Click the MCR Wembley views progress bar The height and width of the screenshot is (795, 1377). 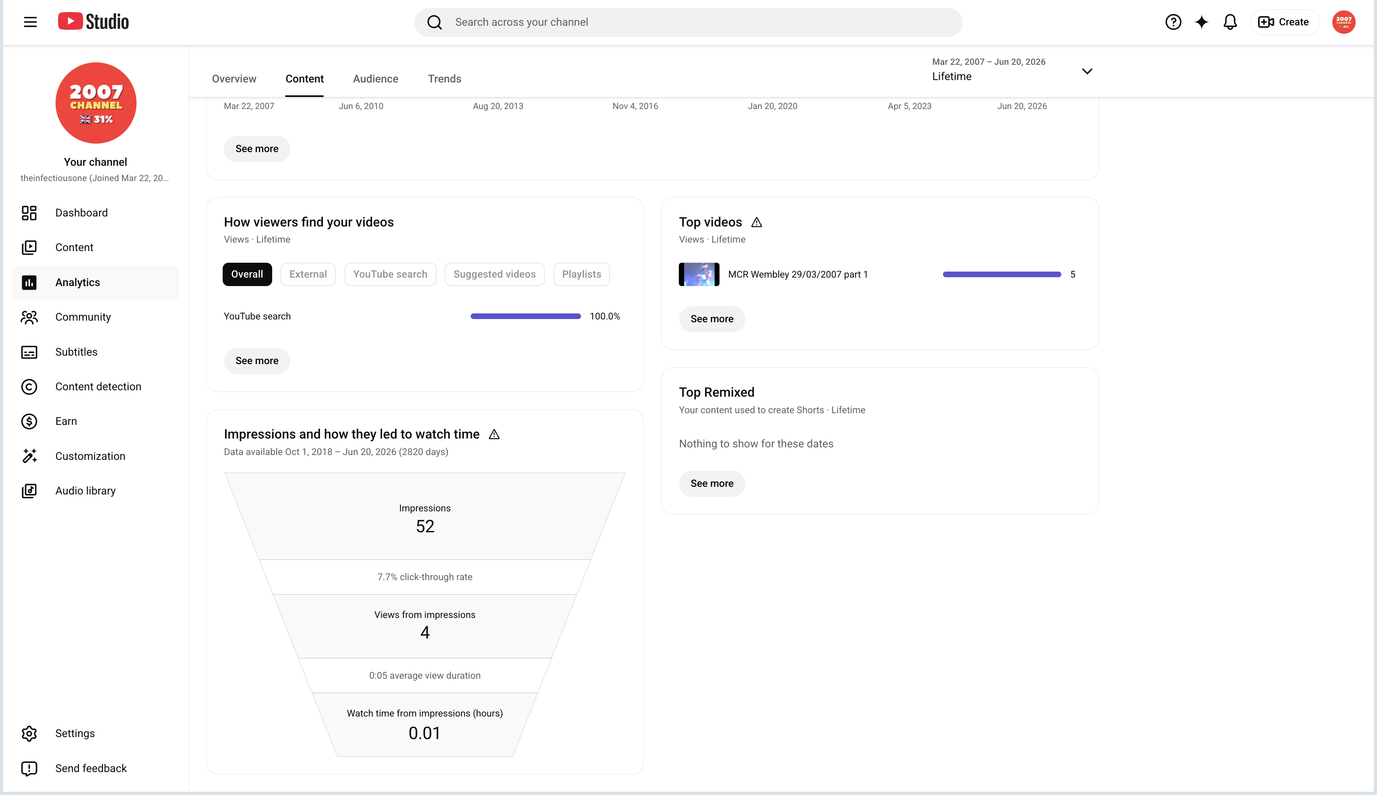(1002, 275)
